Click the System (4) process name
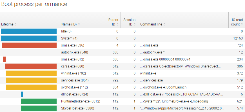Viewport: 245px width, 112px height. pos(69,38)
